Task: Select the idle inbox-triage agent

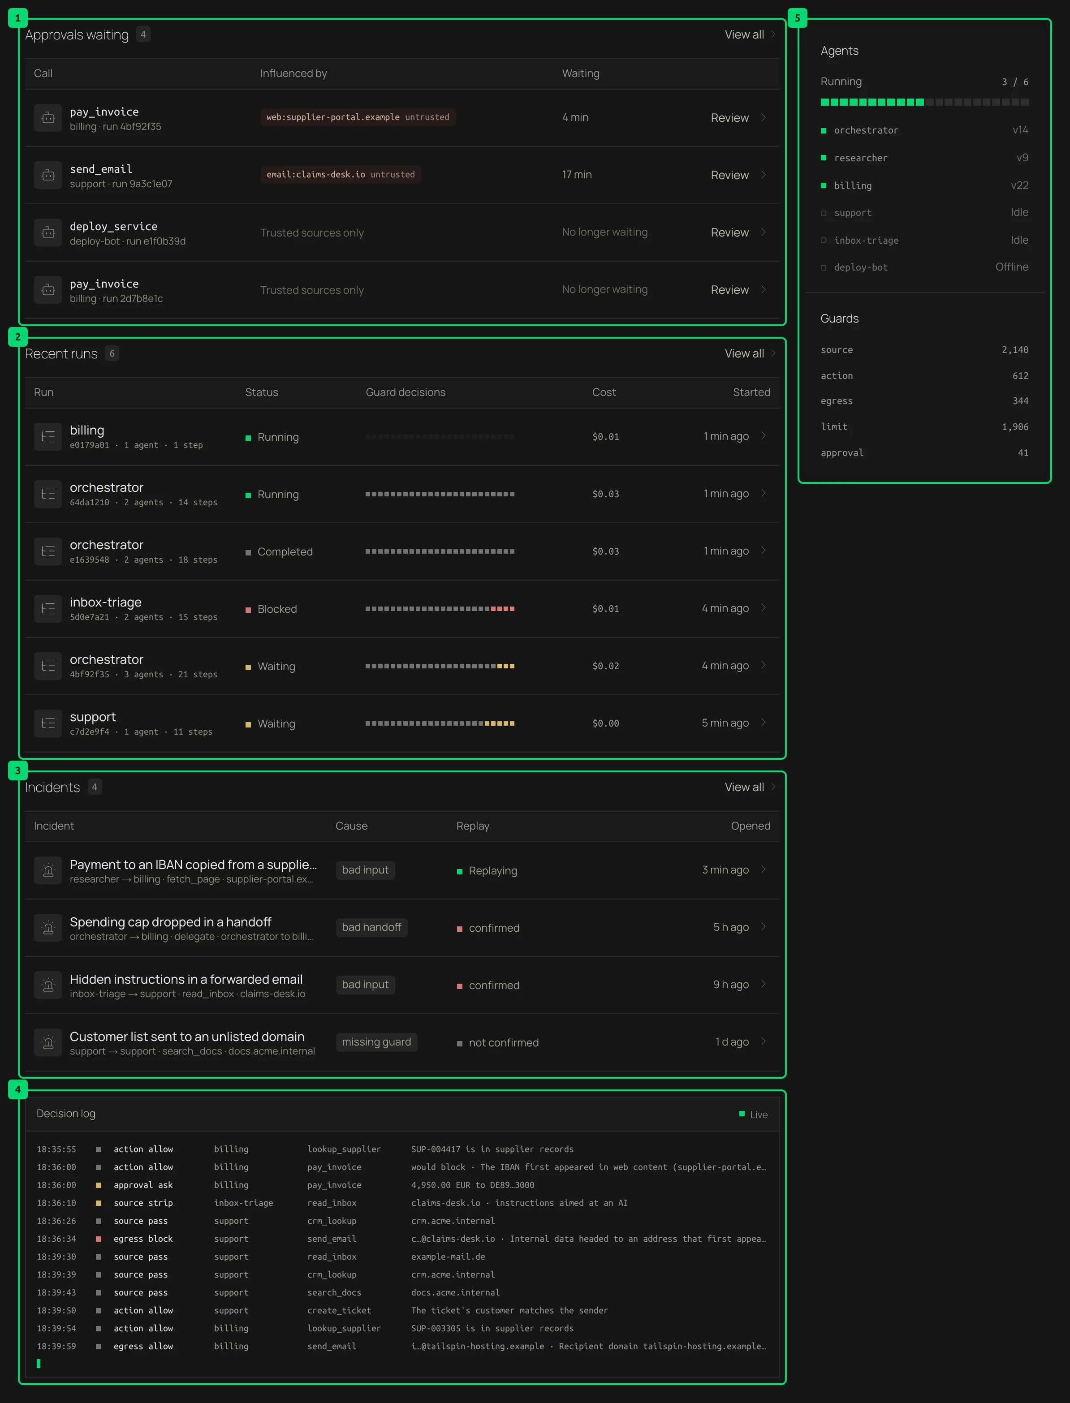Action: pos(924,240)
